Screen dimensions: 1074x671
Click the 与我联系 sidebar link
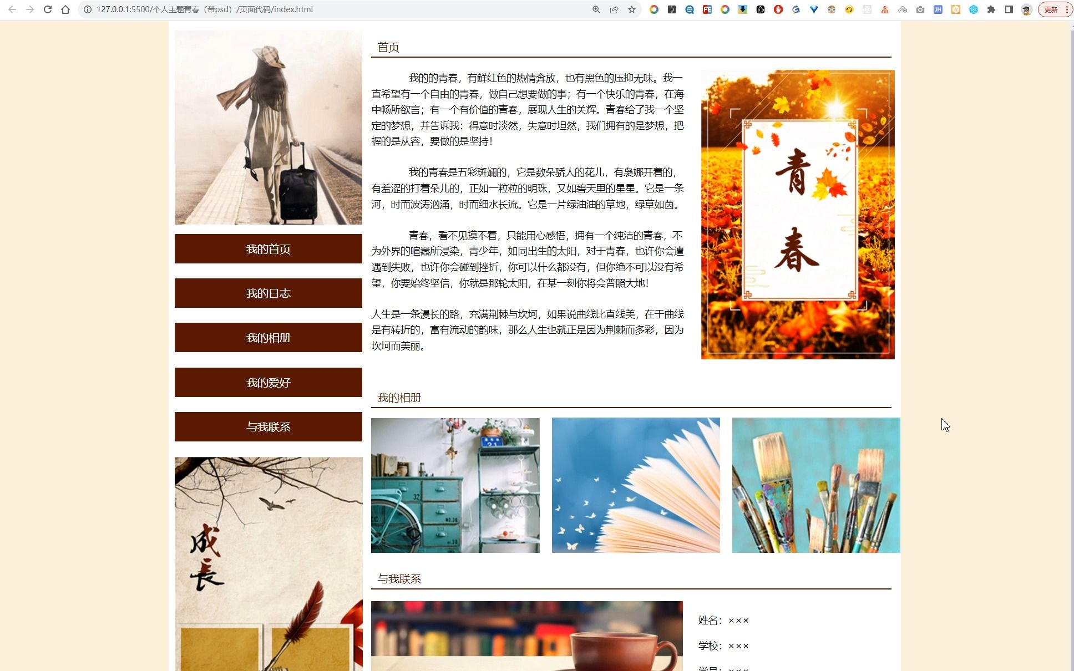coord(268,426)
